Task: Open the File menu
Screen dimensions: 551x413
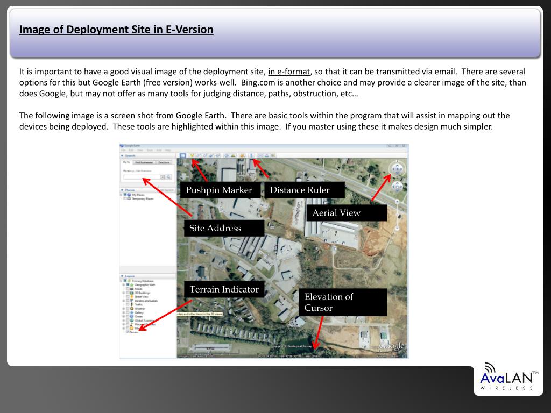Action: coord(123,151)
